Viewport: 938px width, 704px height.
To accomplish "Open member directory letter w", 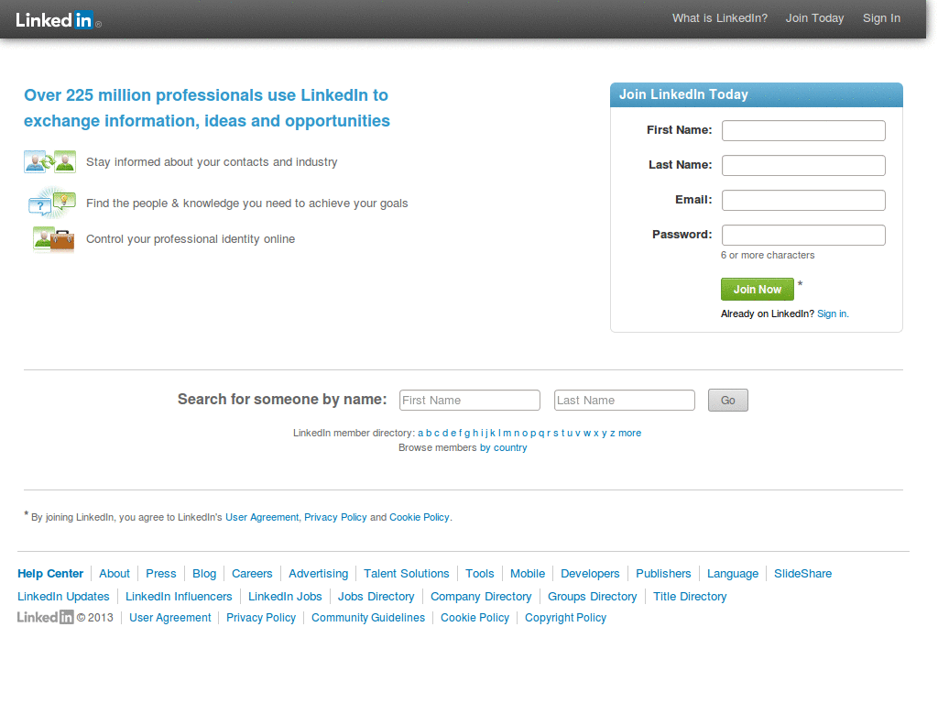I will coord(587,433).
